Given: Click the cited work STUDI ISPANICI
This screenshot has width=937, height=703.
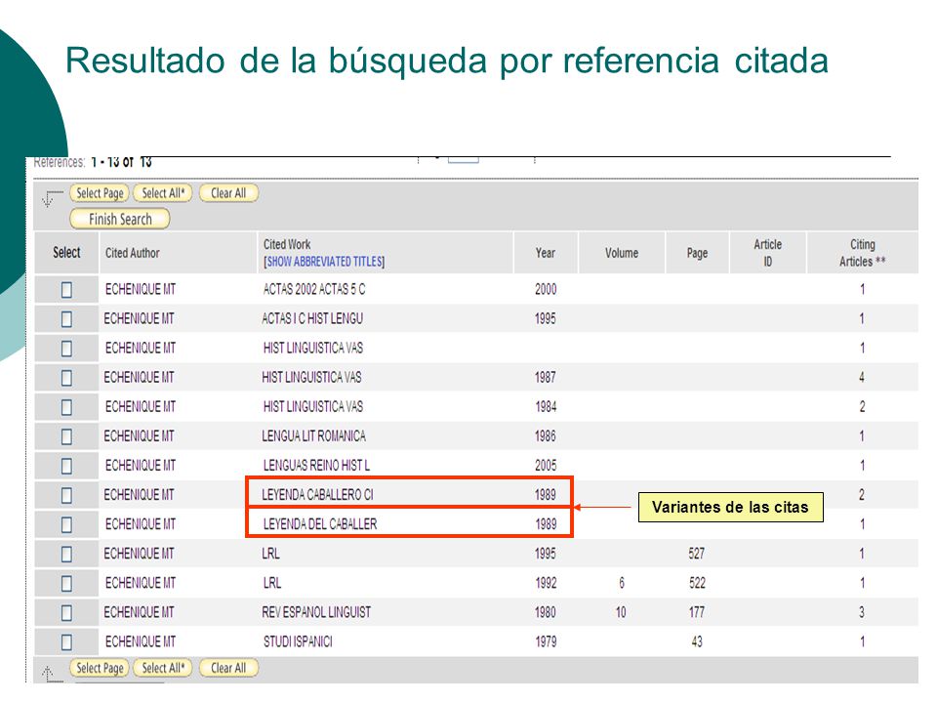Looking at the screenshot, I should tap(298, 641).
